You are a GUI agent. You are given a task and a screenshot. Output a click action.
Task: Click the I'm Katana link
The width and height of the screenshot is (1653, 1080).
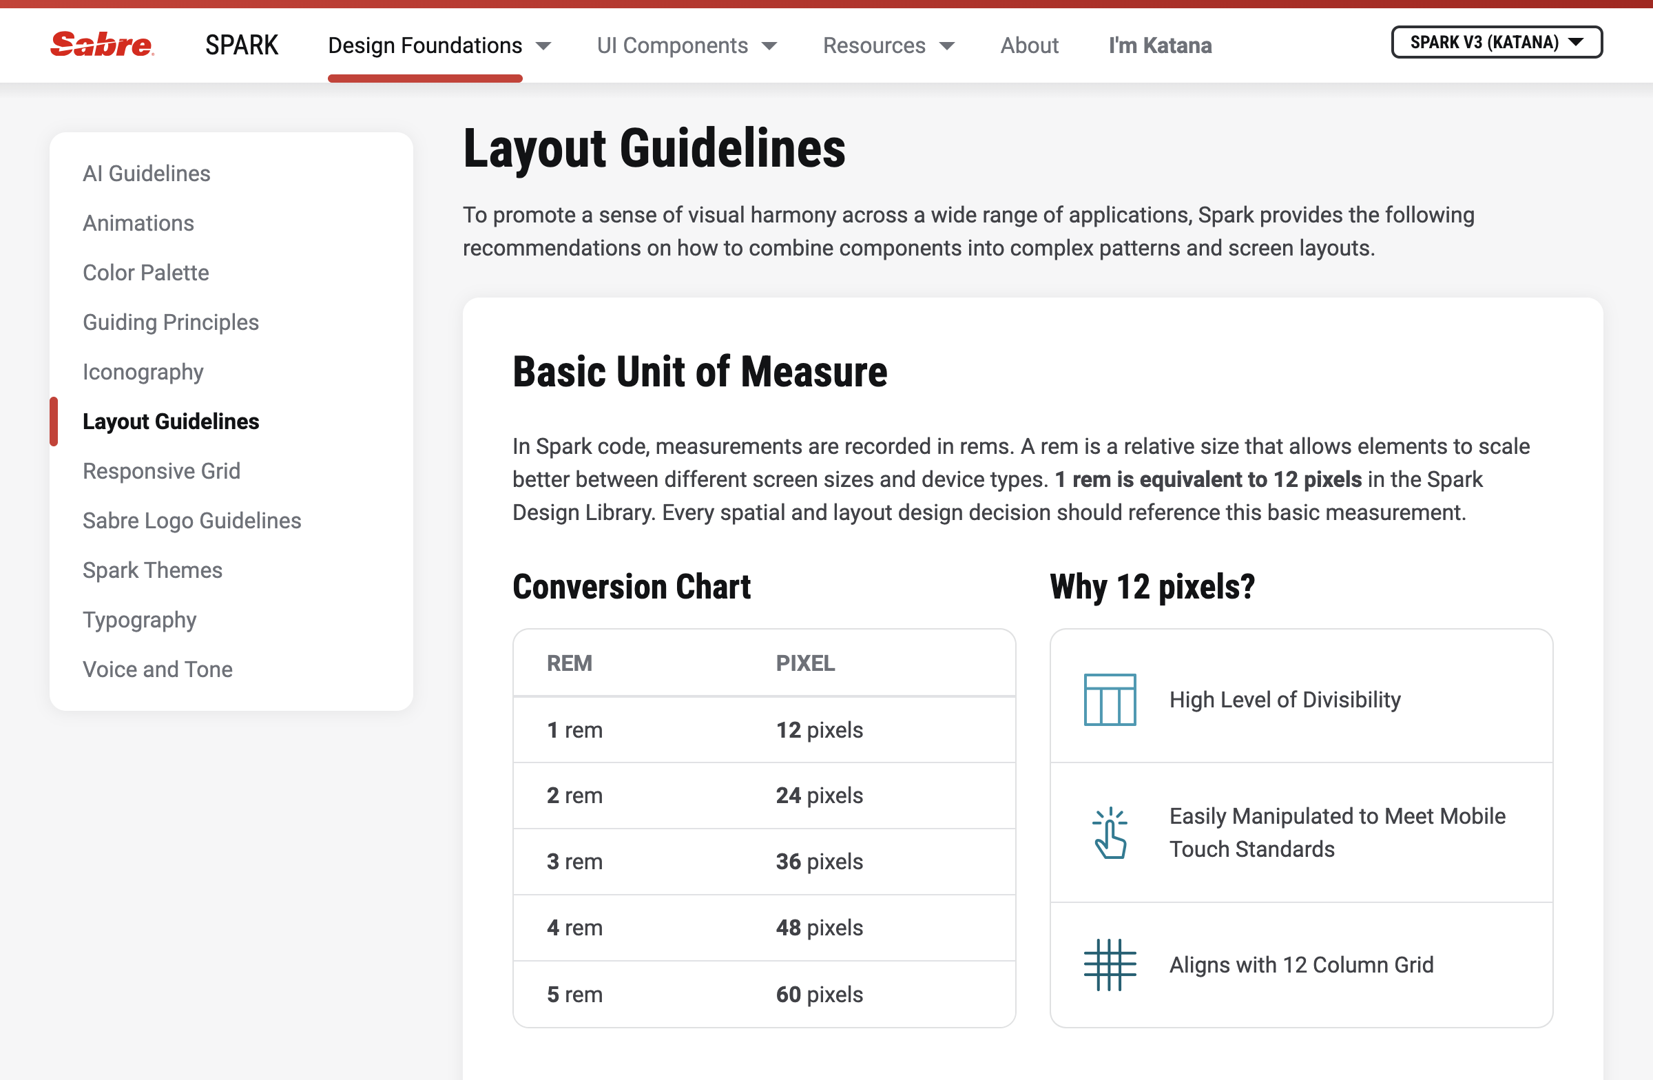coord(1160,45)
